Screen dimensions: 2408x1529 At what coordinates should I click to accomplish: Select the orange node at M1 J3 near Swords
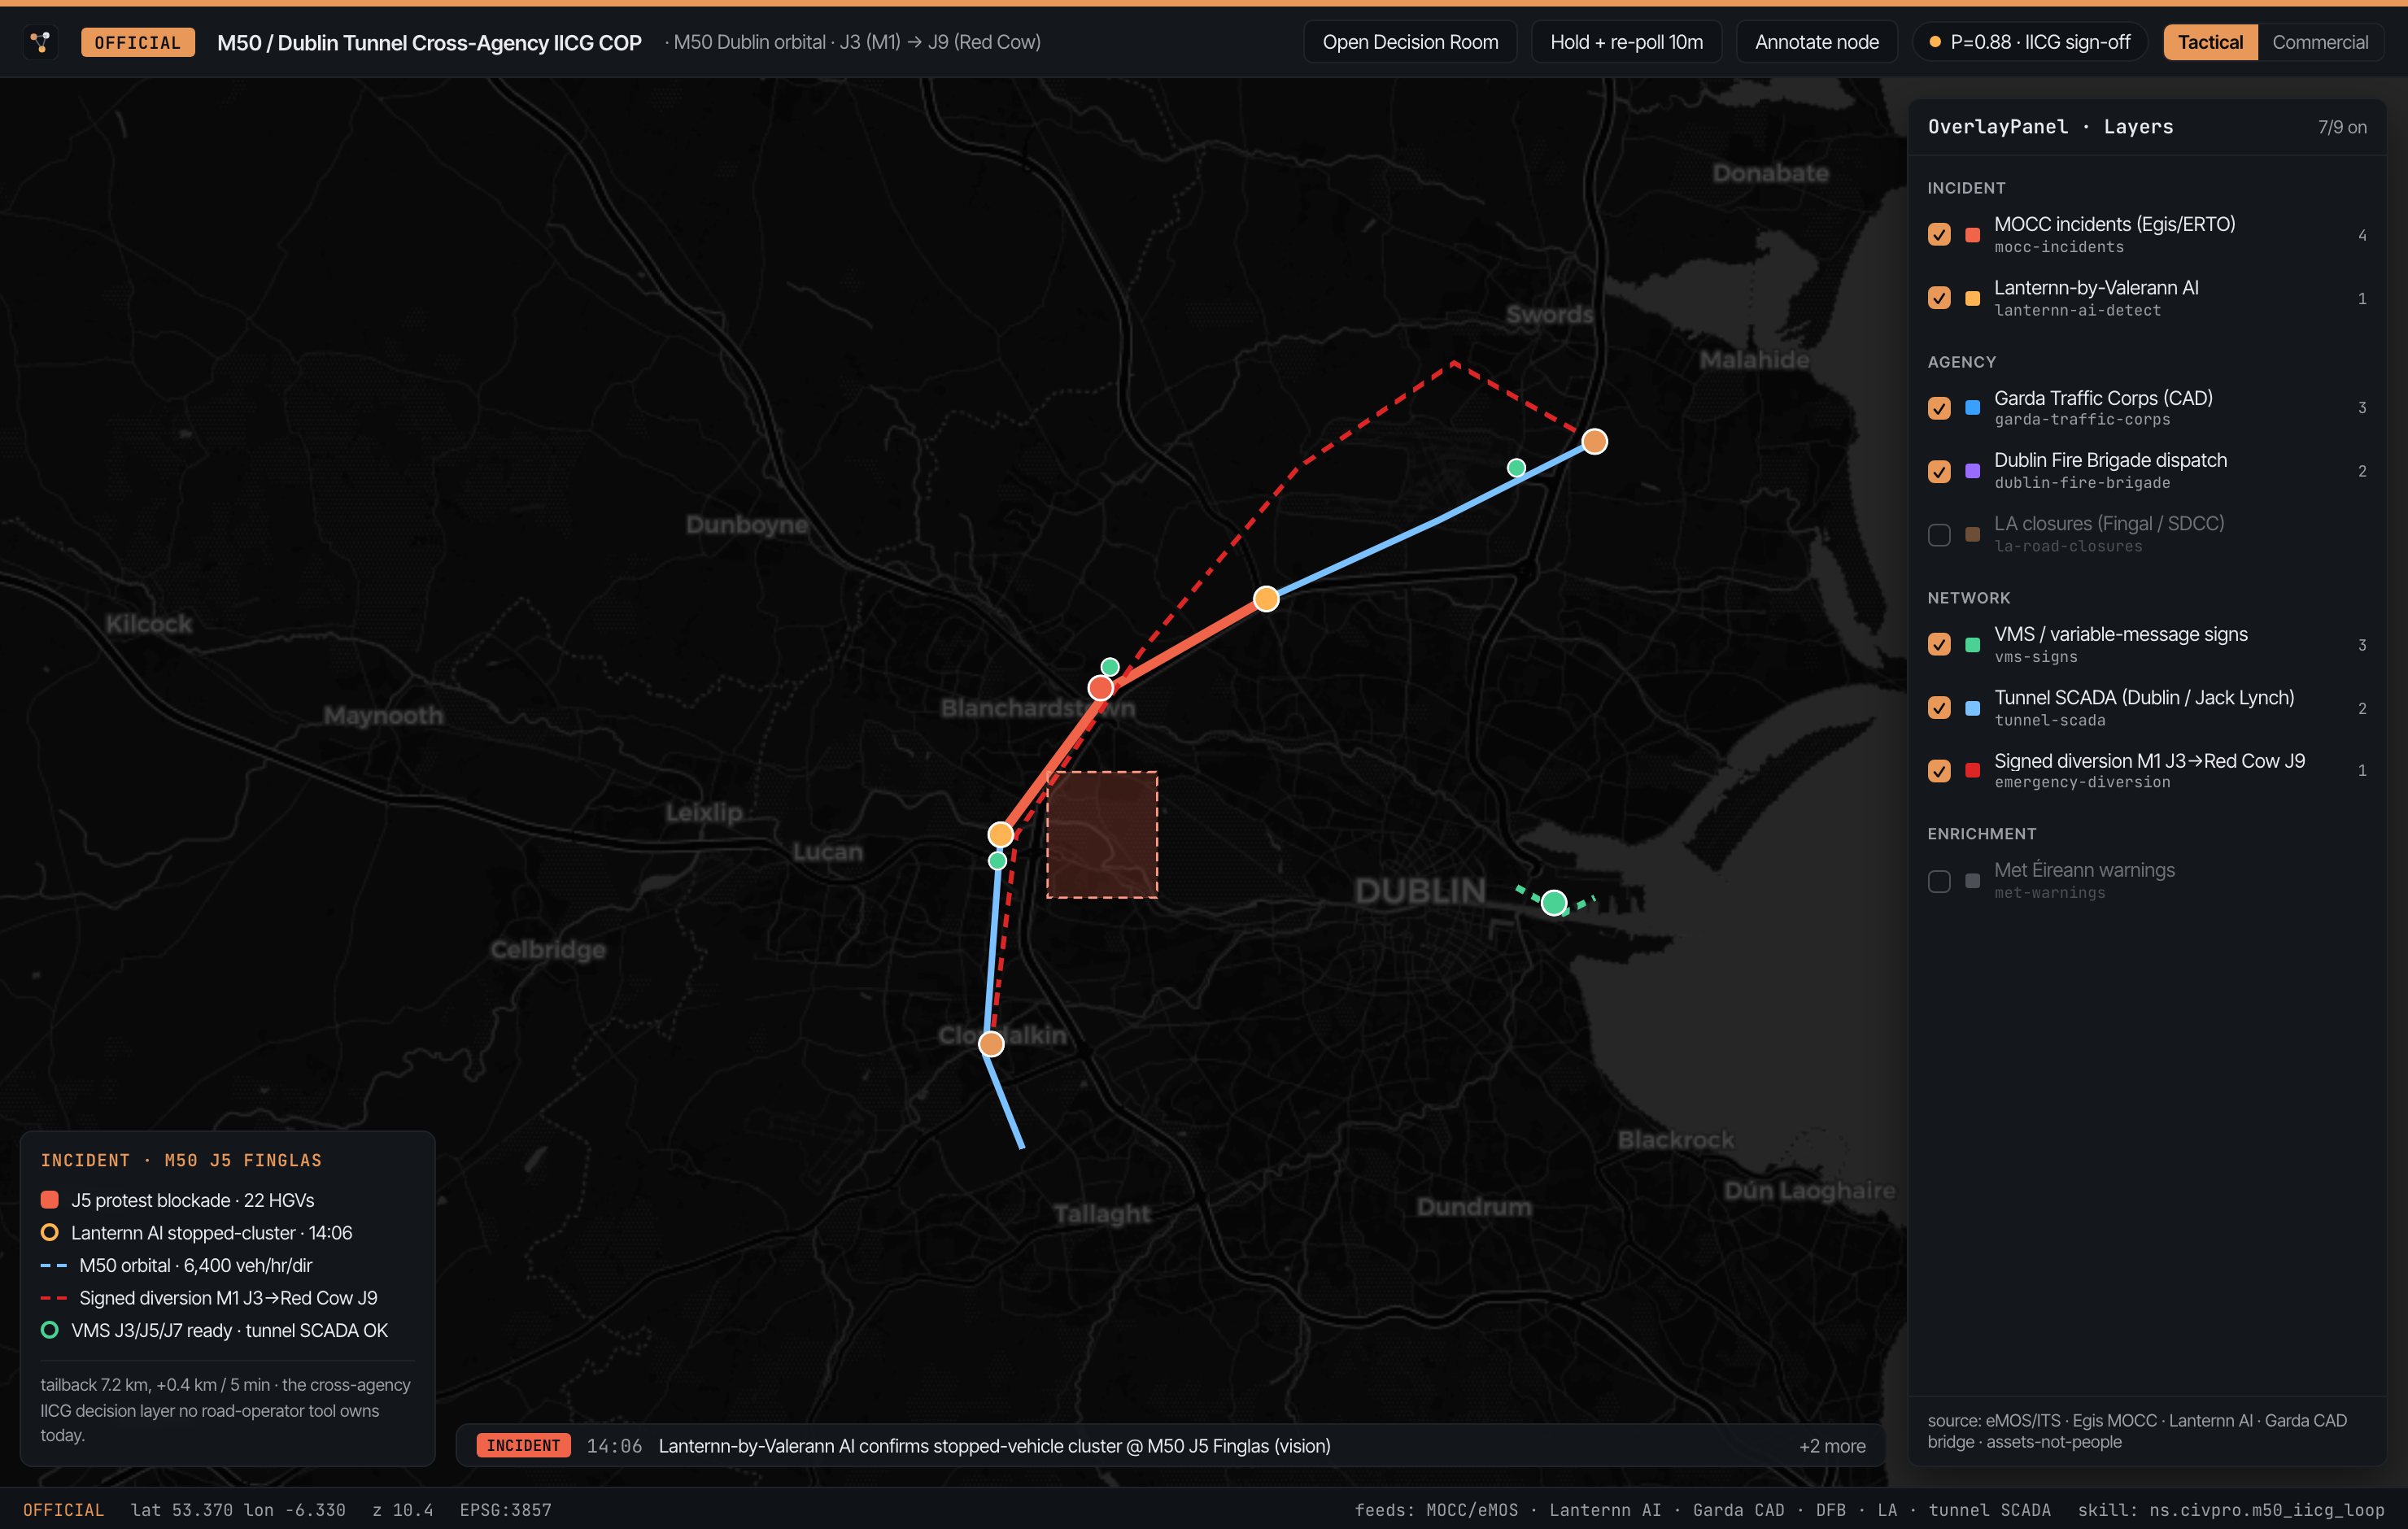[1594, 441]
